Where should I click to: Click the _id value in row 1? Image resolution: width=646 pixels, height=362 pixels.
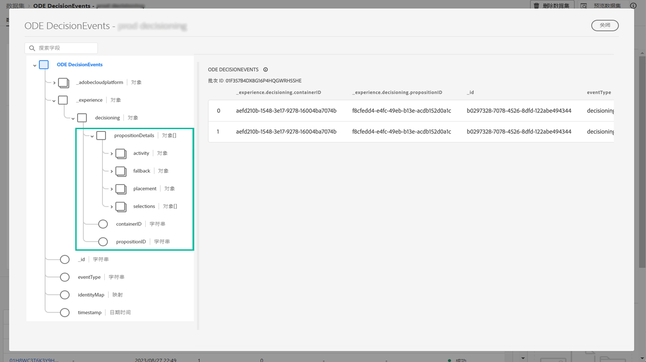point(519,132)
